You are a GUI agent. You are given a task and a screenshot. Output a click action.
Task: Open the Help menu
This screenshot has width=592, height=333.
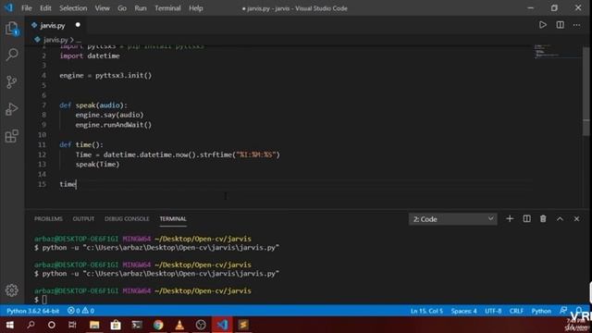point(196,8)
